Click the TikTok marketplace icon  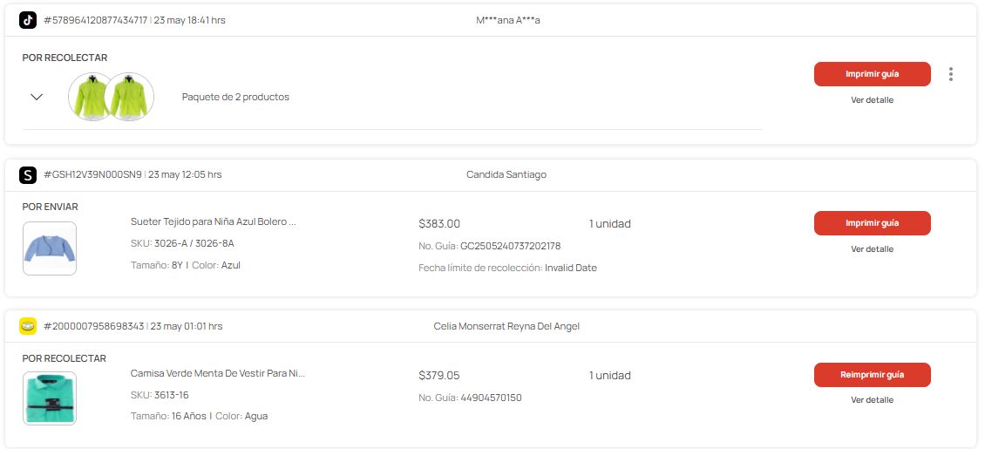tap(28, 20)
